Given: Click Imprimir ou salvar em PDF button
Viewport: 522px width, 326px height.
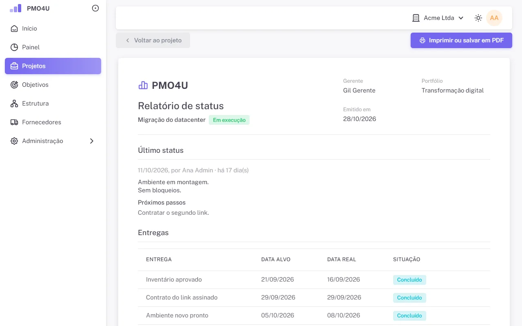Looking at the screenshot, I should click(x=461, y=40).
